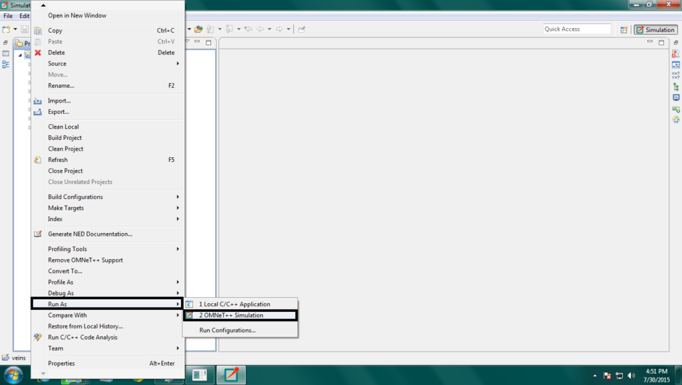
Task: Open the Windows Start menu
Action: point(15,375)
